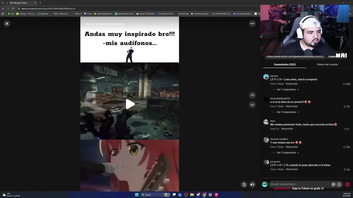Open the Home / X bookmark

pos(77,13)
